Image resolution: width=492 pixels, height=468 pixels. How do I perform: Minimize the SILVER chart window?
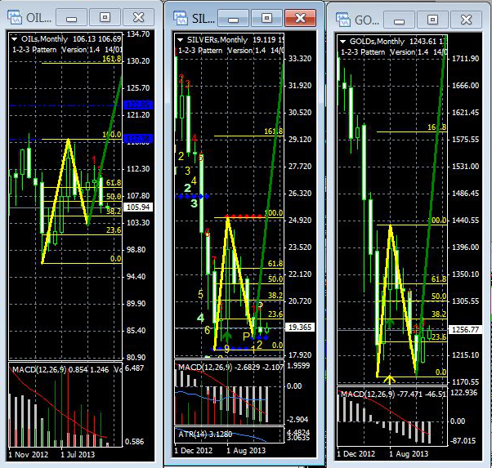[233, 18]
